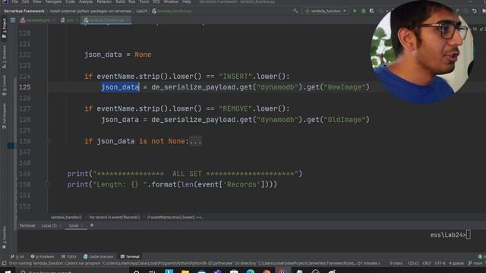Open the Window menu
Image resolution: width=486 pixels, height=273 pixels.
click(x=171, y=2)
